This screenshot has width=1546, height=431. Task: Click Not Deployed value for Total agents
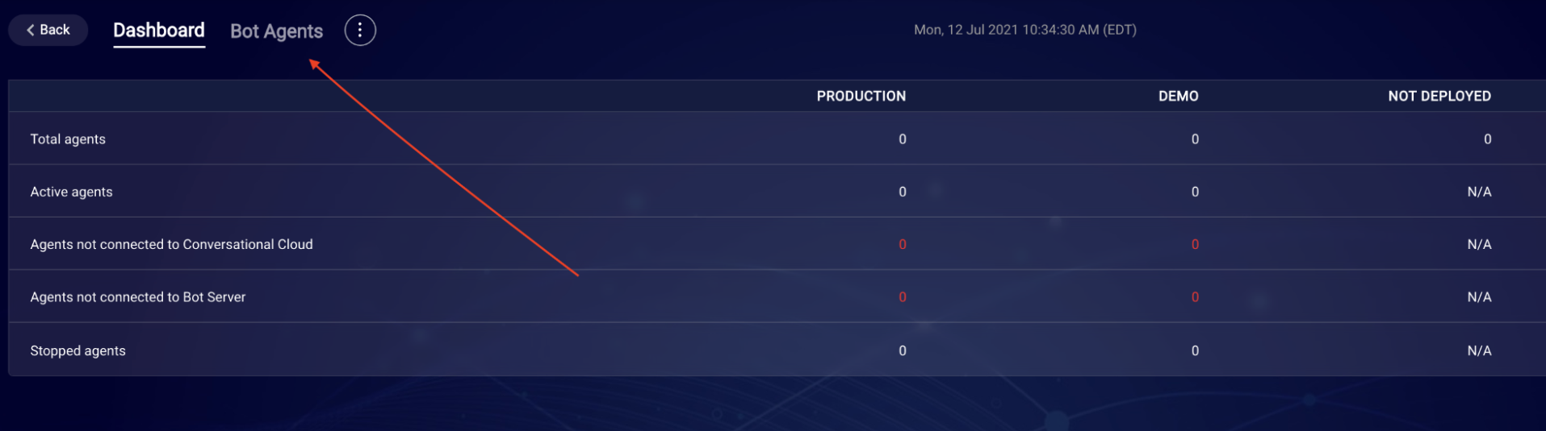tap(1487, 139)
